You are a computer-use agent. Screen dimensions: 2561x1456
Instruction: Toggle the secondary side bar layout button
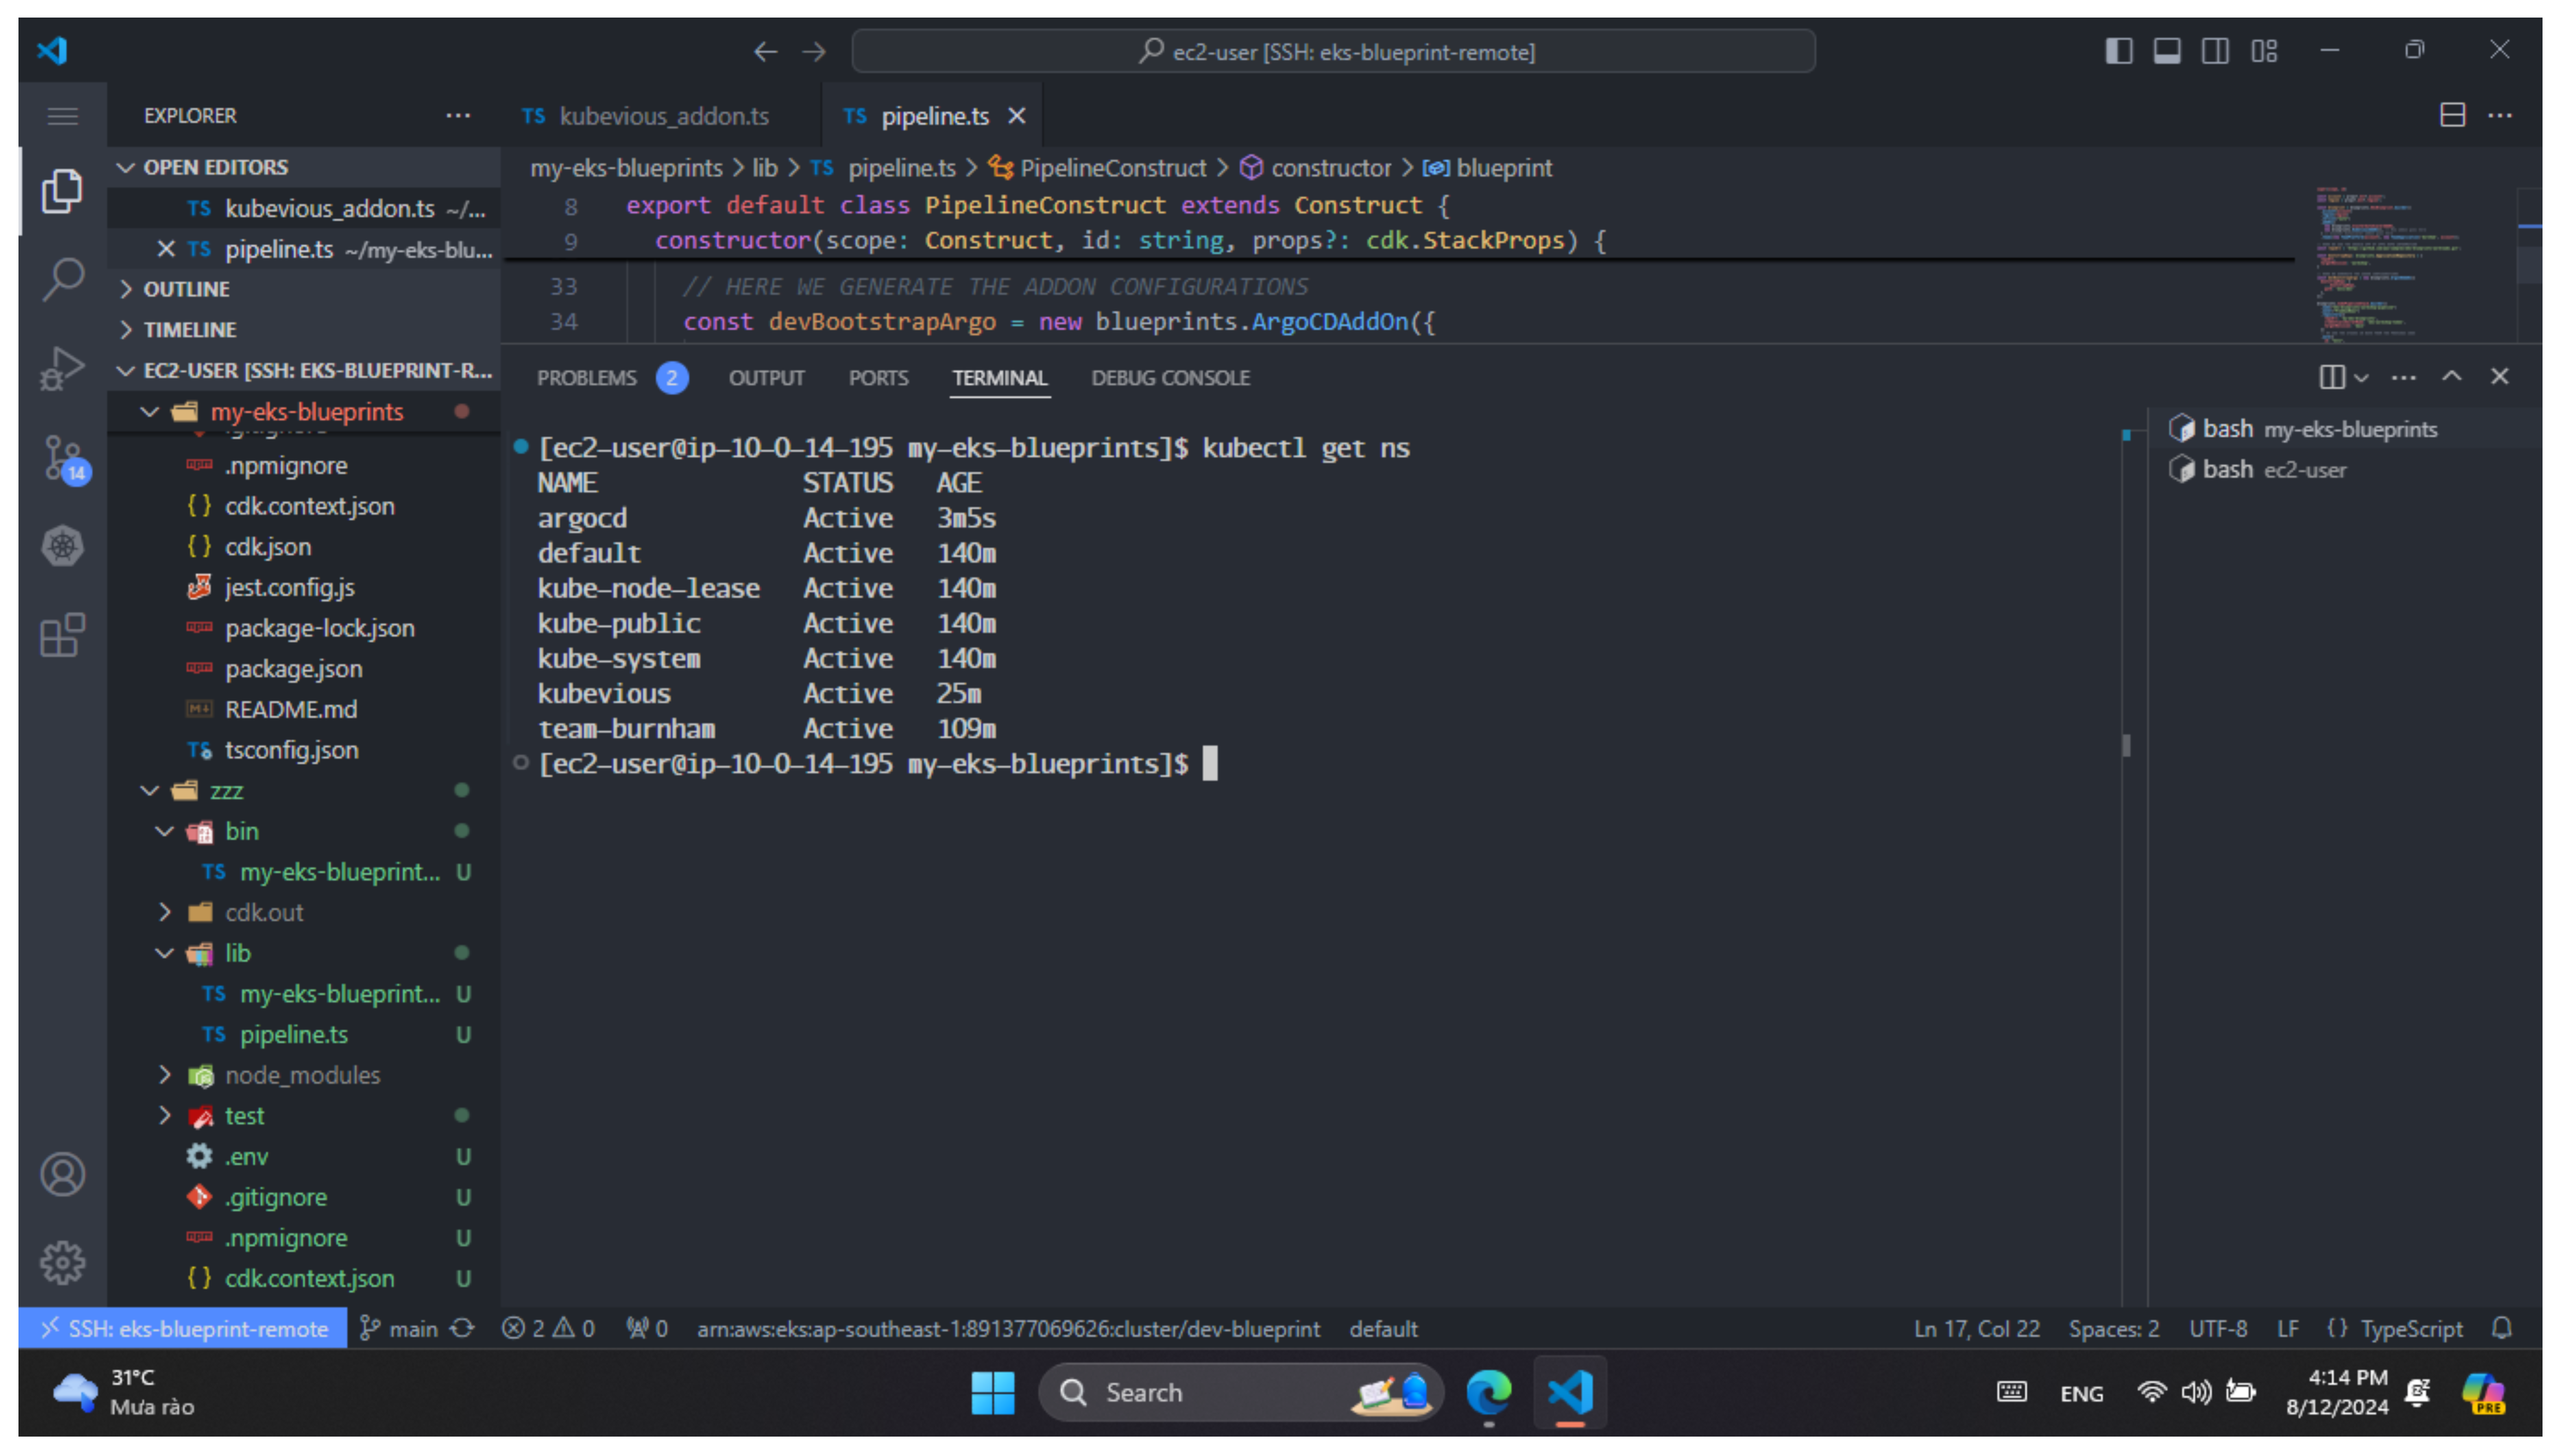(x=2214, y=51)
